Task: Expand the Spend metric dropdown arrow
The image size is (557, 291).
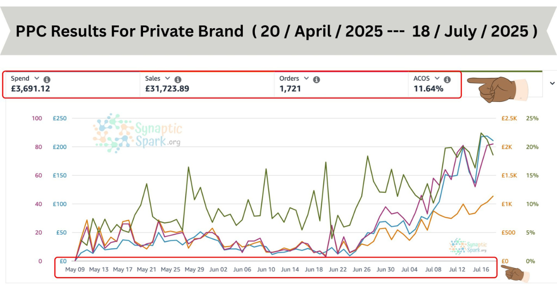Action: pos(37,79)
